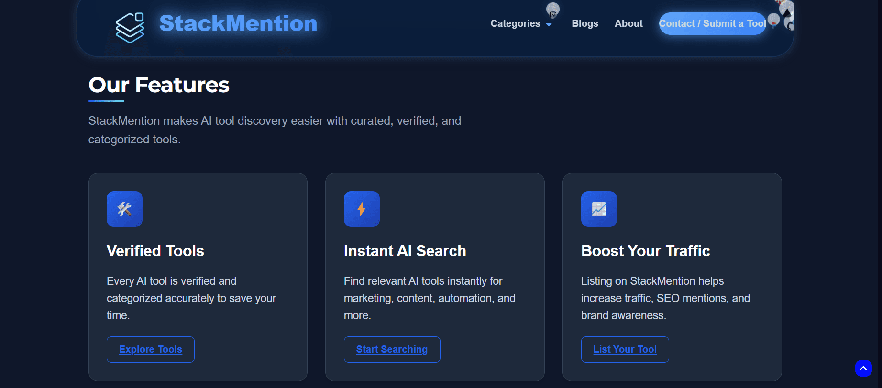This screenshot has width=882, height=388.
Task: Click text 'Find relevant AI tools instantly for'
Action: pos(423,281)
